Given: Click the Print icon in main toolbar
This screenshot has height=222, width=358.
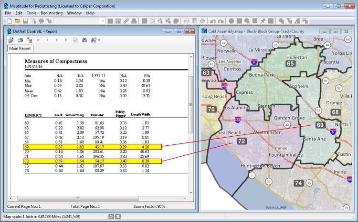Looking at the screenshot, I should tap(41, 21).
